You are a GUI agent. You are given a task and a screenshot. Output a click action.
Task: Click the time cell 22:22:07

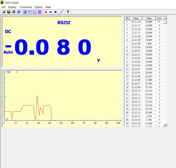[136, 84]
